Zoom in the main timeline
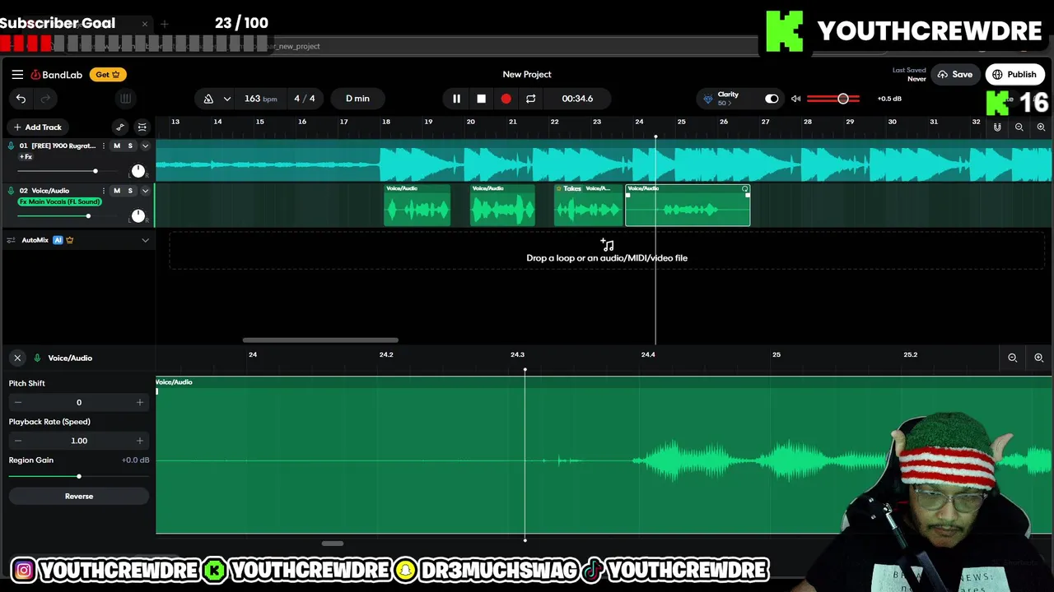1054x592 pixels. click(1041, 127)
